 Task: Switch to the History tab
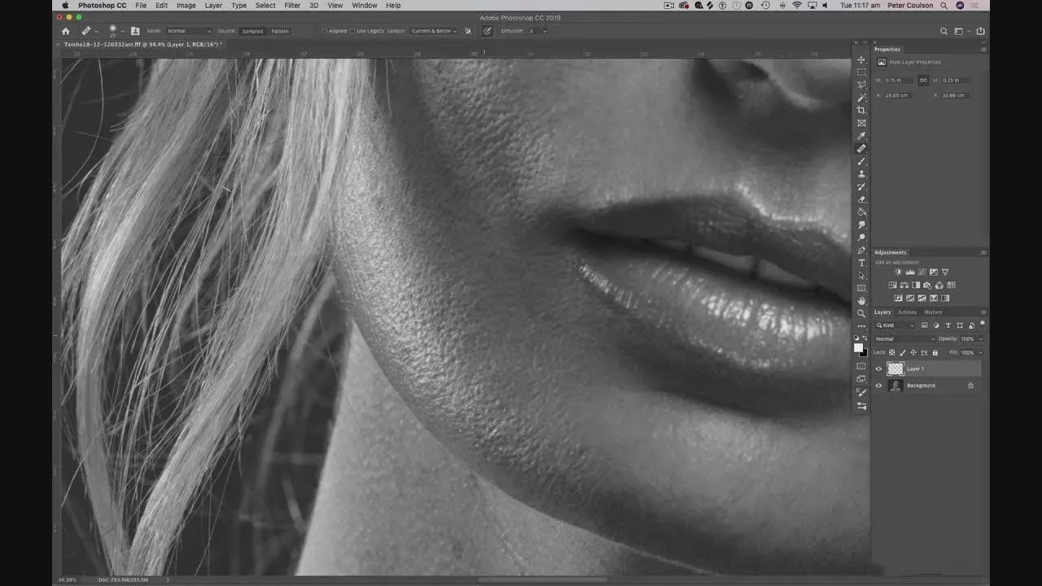(933, 312)
